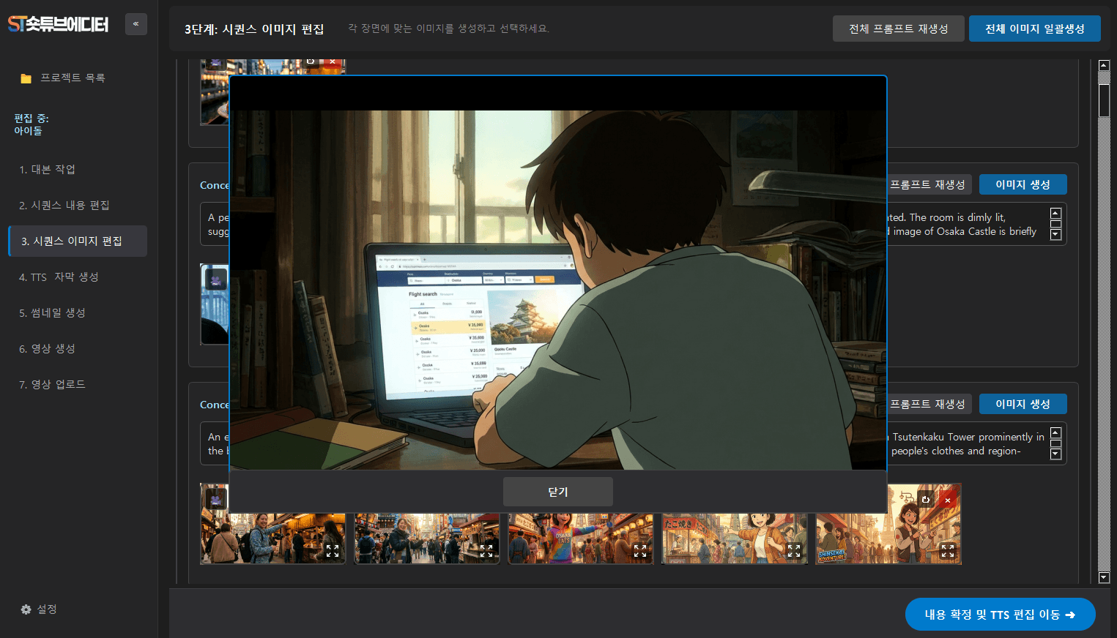
Task: Click the regenerate icon on the last thumbnail
Action: point(926,500)
